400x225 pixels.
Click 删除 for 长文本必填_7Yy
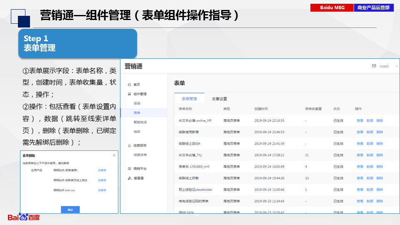[x=380, y=155]
